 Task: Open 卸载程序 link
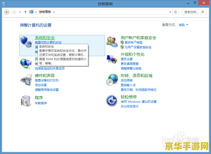(x=41, y=103)
